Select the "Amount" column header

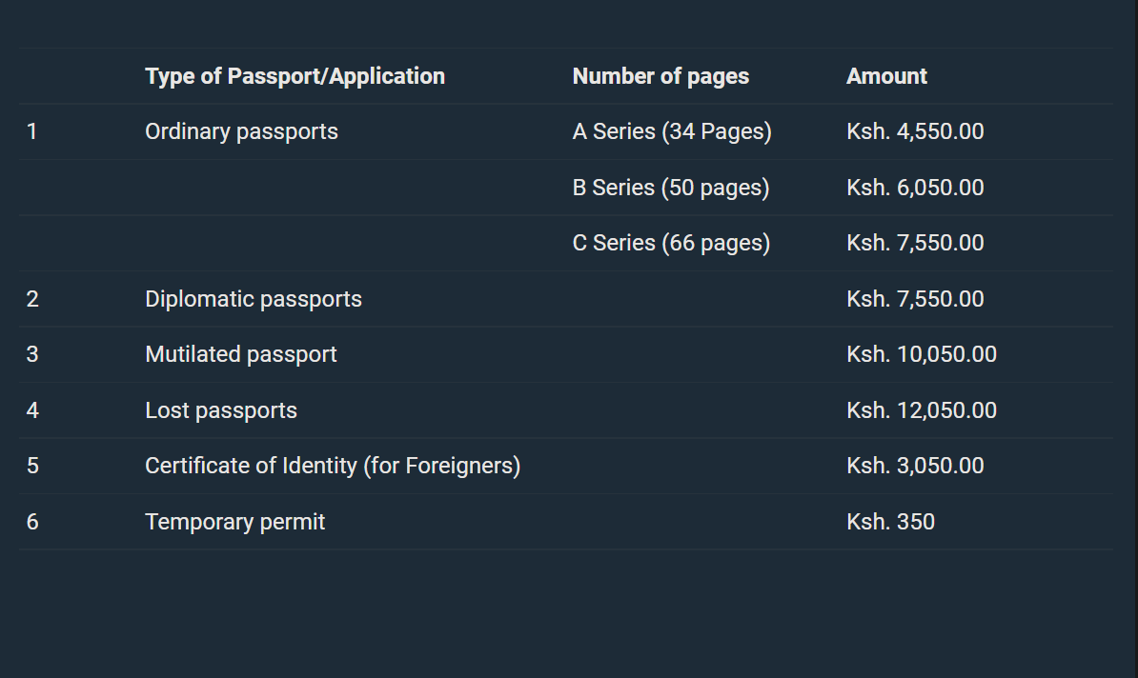(886, 76)
